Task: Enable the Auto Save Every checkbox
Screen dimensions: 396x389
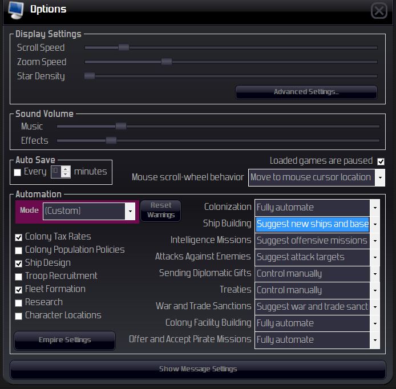Action: (18, 172)
